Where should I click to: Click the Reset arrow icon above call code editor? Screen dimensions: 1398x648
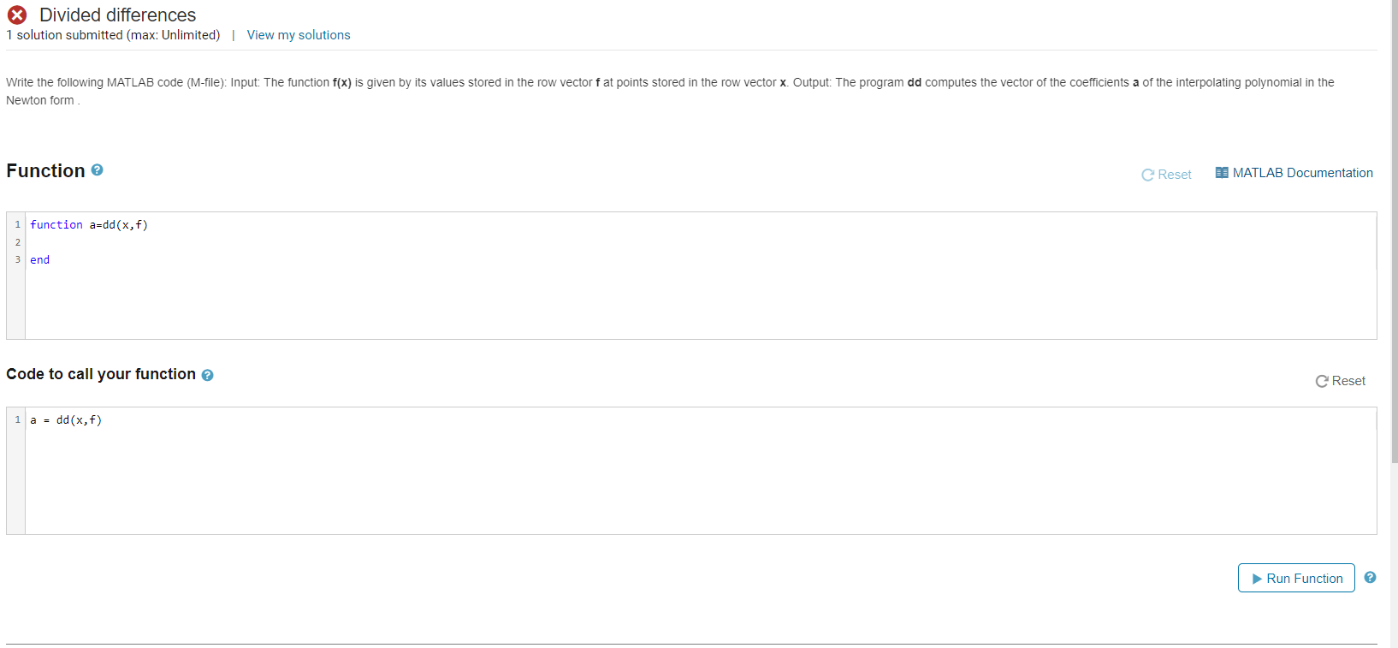point(1322,381)
